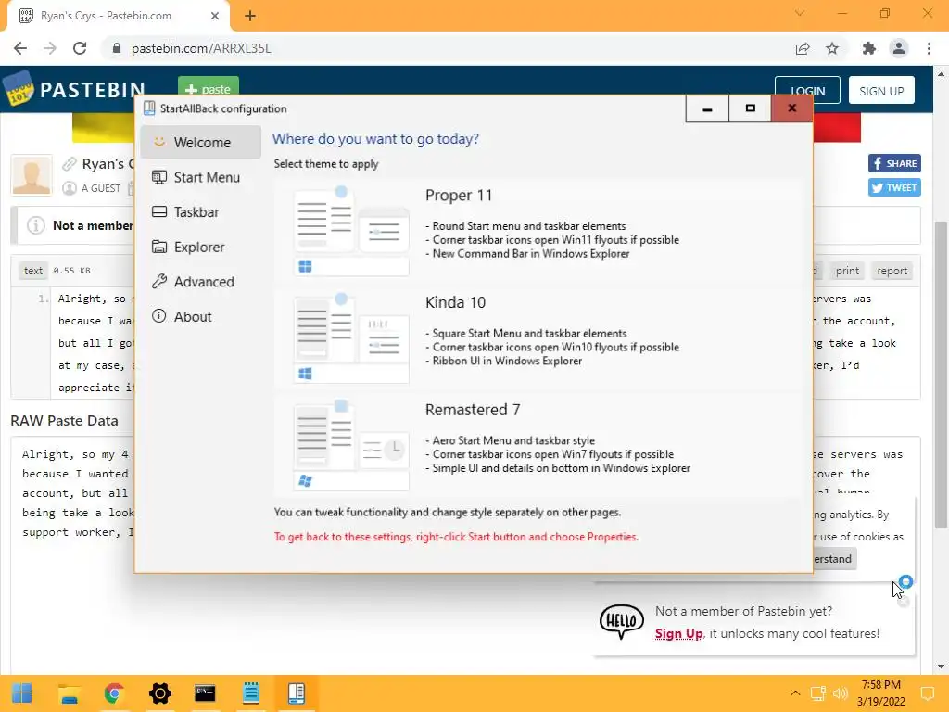Switch to the Advanced settings page

tap(200, 282)
